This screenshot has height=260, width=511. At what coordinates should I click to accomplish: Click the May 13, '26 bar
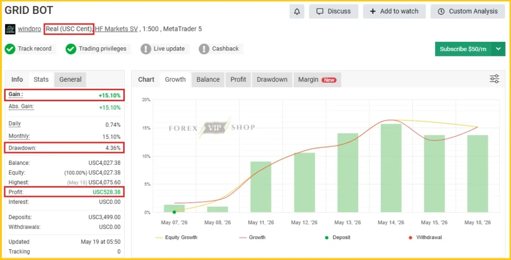pos(348,173)
